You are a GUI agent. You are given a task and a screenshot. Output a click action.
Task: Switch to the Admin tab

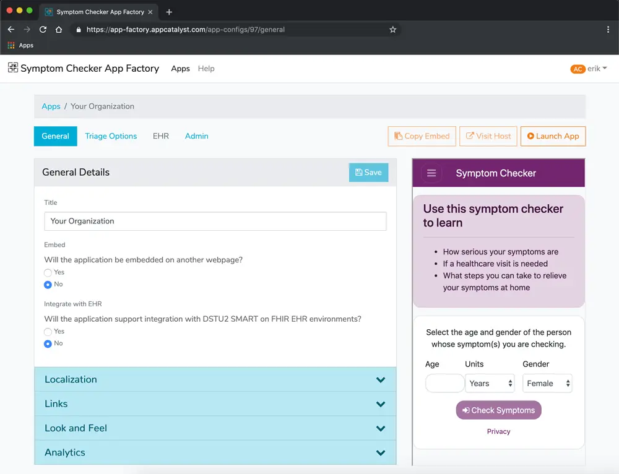(196, 136)
